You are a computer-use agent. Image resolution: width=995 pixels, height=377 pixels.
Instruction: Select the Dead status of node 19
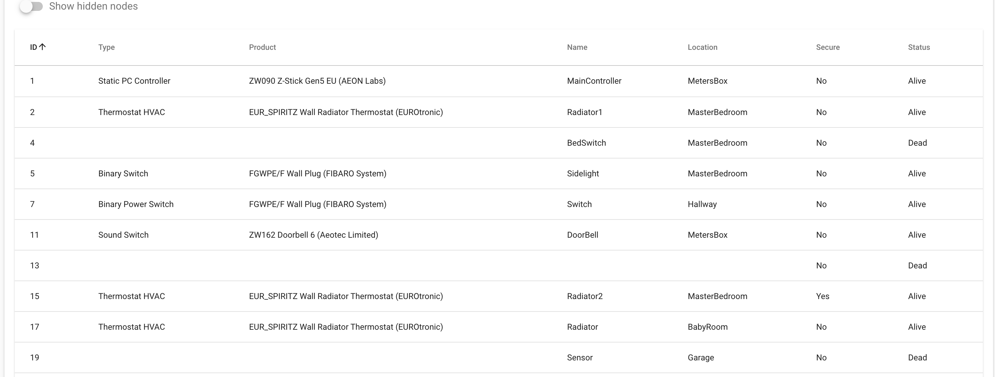click(x=917, y=357)
